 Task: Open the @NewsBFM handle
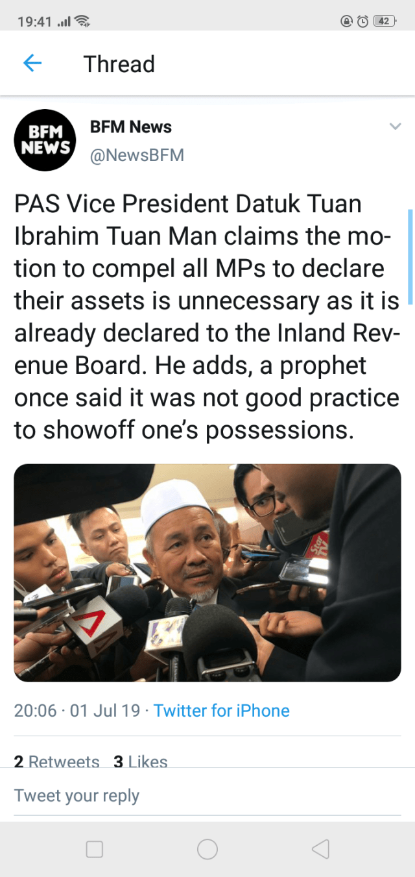pos(137,155)
